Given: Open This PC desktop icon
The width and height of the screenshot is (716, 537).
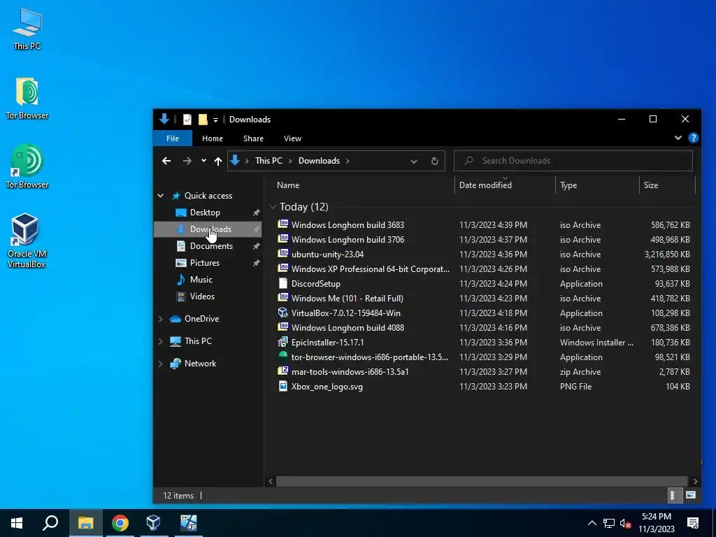Looking at the screenshot, I should [x=27, y=29].
